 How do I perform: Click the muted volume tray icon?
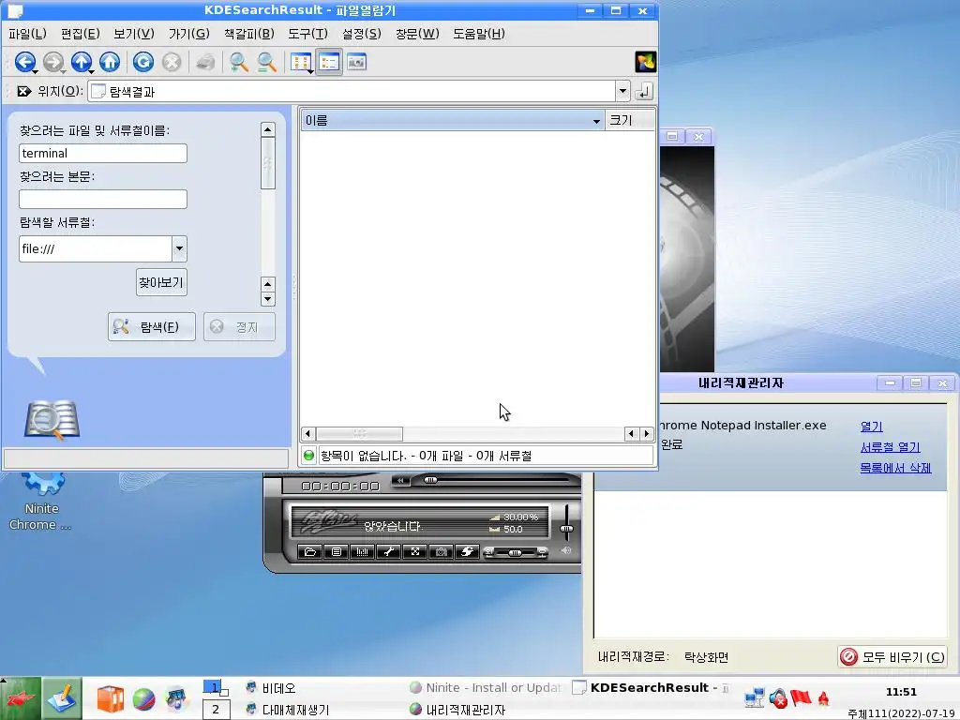pos(778,697)
